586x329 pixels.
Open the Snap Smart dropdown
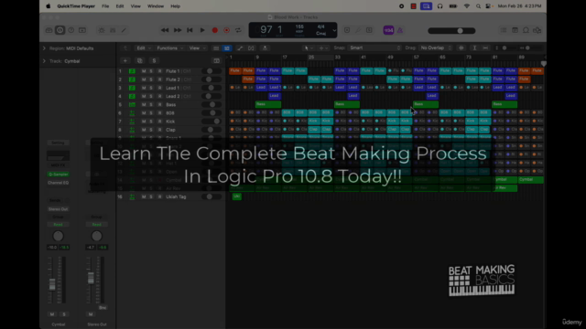point(374,48)
